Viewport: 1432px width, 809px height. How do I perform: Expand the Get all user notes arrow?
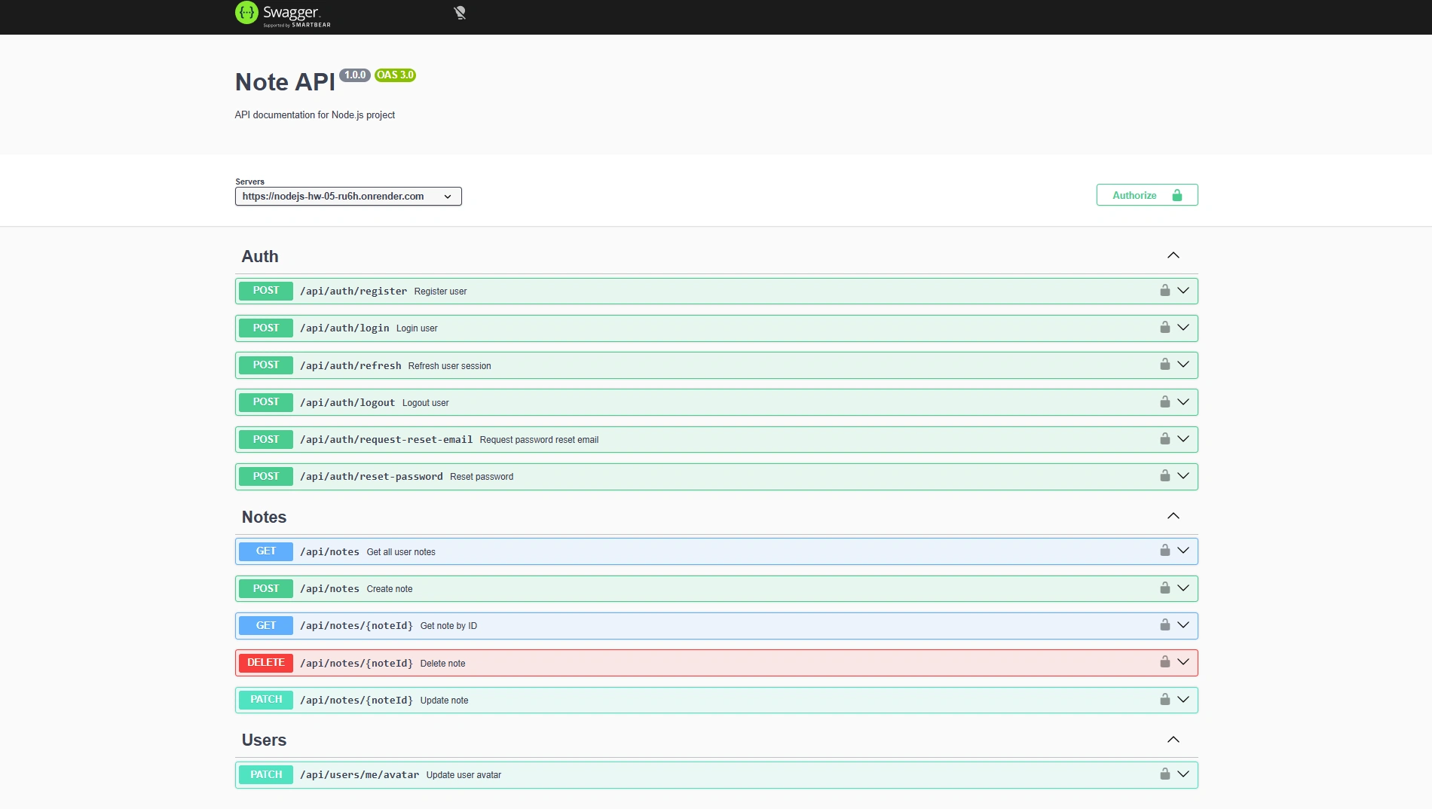tap(1183, 551)
